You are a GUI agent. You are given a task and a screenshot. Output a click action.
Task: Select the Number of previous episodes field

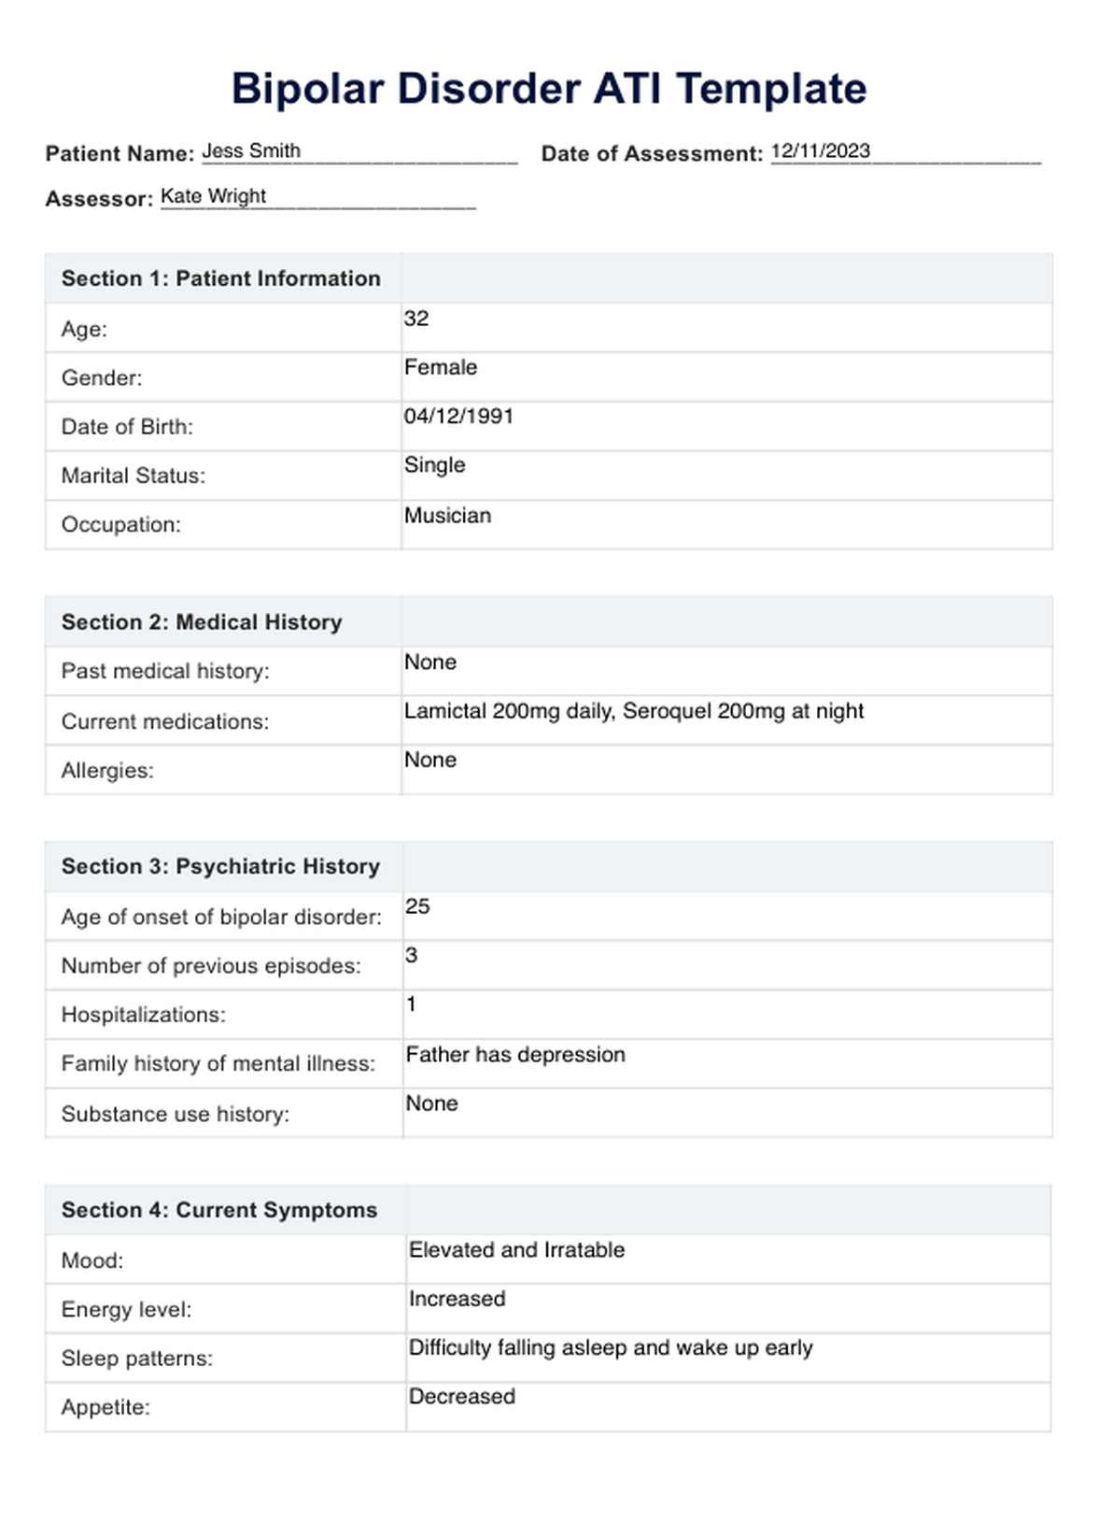pos(726,965)
